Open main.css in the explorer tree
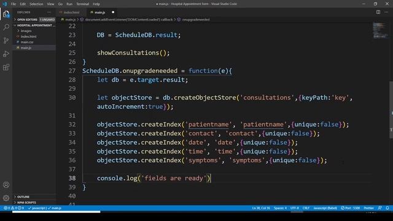Image resolution: width=393 pixels, height=221 pixels. pyautogui.click(x=27, y=42)
